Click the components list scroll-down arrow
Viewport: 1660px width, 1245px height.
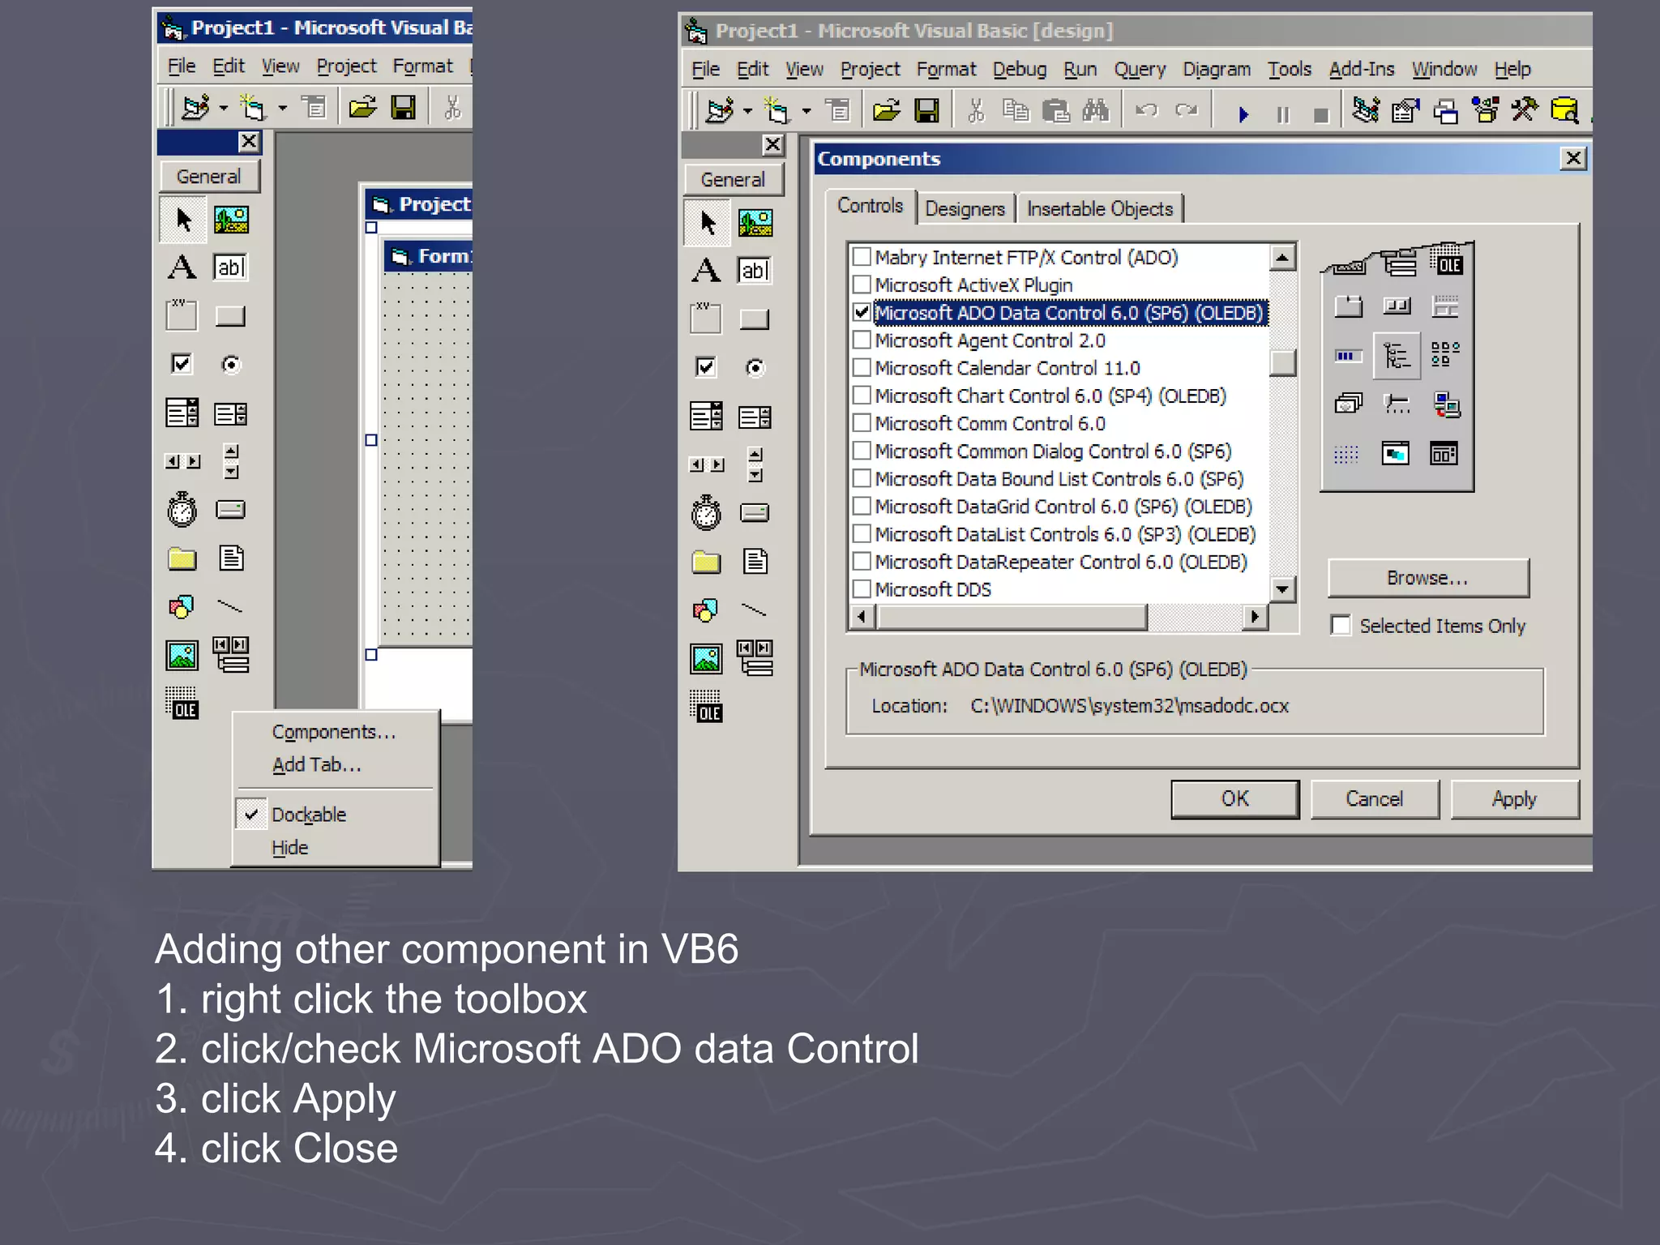pos(1282,589)
